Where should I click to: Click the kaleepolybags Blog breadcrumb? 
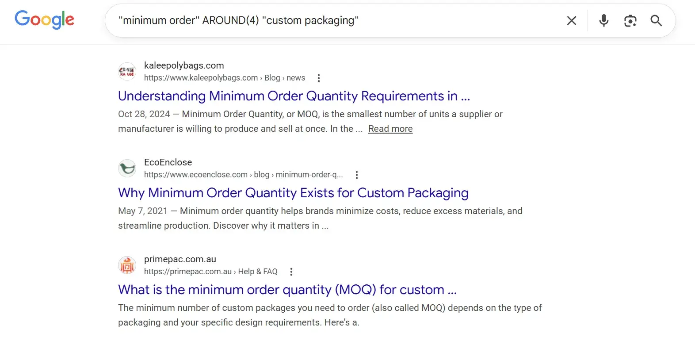(272, 78)
